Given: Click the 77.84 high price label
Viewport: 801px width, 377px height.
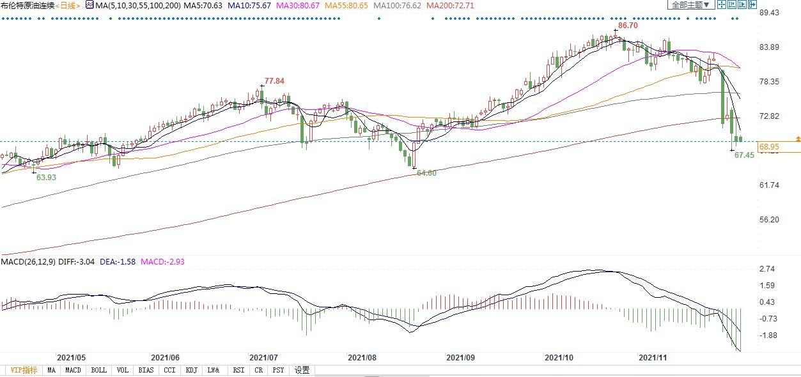Looking at the screenshot, I should pyautogui.click(x=274, y=81).
